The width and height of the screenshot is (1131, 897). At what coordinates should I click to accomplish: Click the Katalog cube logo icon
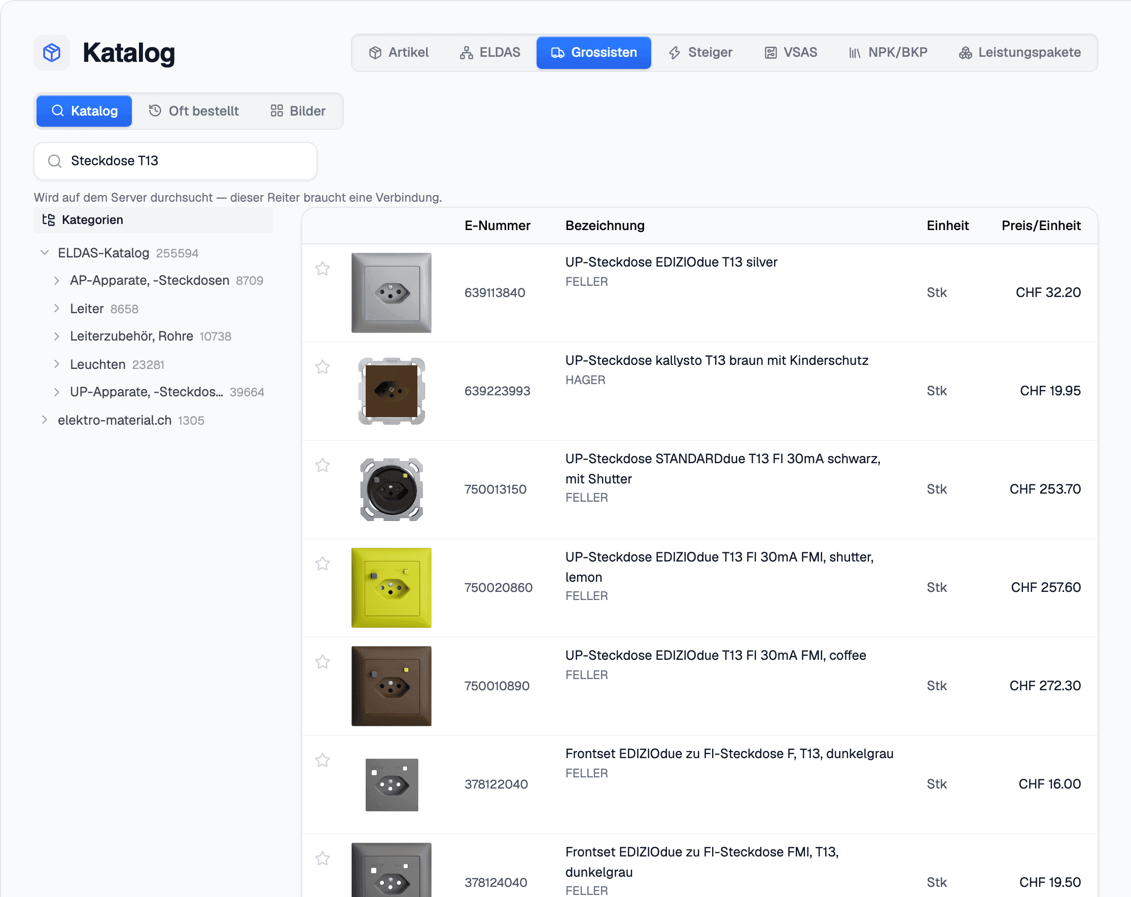coord(52,52)
